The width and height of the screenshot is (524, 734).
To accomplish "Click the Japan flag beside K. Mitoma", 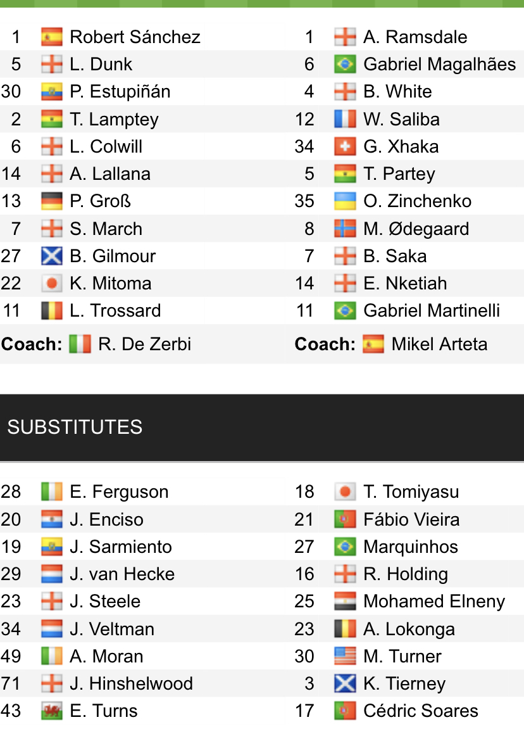I will click(x=51, y=283).
